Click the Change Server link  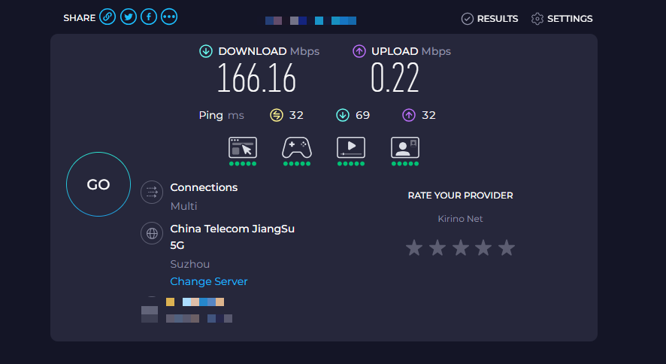[x=209, y=281]
